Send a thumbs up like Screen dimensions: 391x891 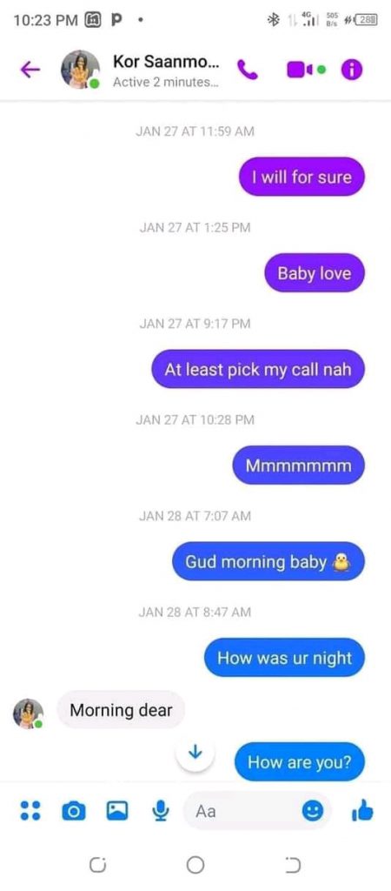pyautogui.click(x=362, y=811)
